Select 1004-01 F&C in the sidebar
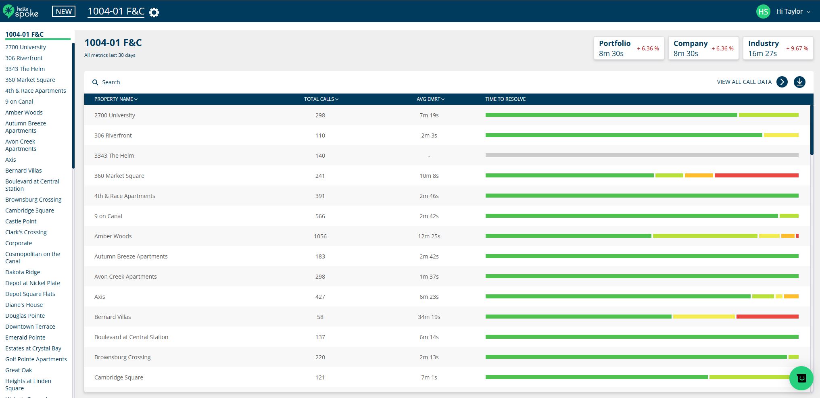820x398 pixels. point(25,34)
